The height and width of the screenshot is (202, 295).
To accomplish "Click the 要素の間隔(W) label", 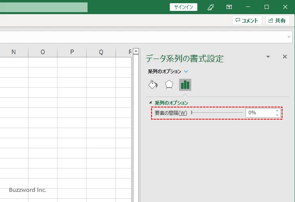I will 171,113.
